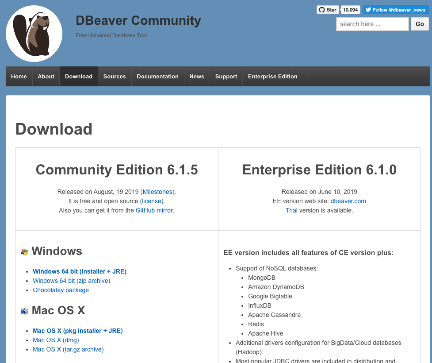The image size is (432, 363).
Task: Open the license link
Action: [152, 201]
